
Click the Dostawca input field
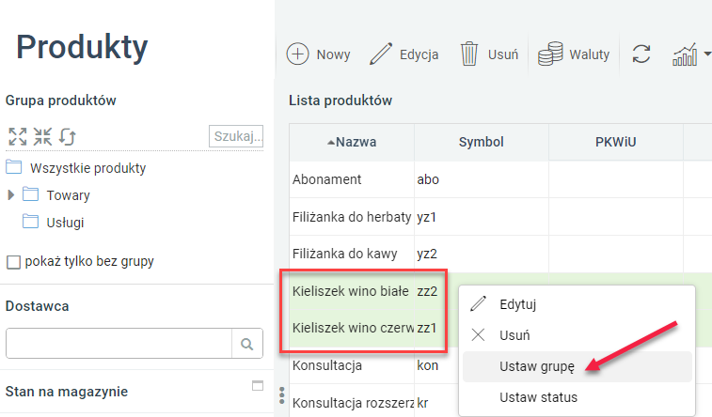click(x=119, y=344)
